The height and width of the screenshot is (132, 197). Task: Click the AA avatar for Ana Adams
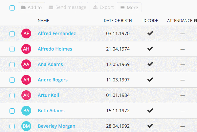(x=26, y=64)
